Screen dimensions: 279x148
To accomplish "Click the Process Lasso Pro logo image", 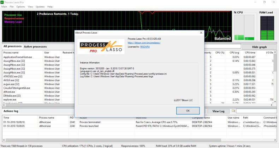I will 101,46.
